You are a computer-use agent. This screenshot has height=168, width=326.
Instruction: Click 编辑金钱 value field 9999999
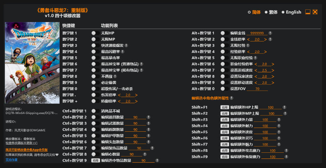click(x=257, y=33)
